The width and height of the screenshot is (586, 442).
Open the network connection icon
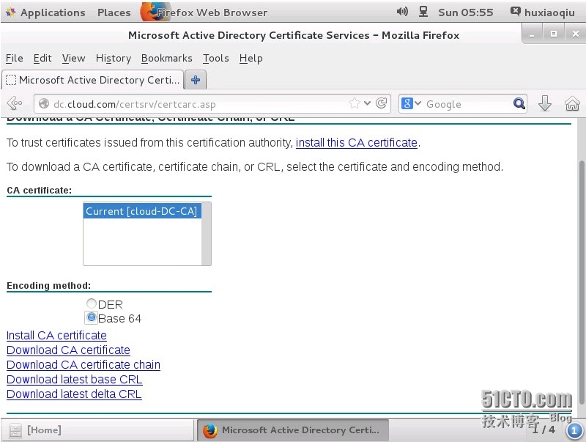click(x=423, y=12)
